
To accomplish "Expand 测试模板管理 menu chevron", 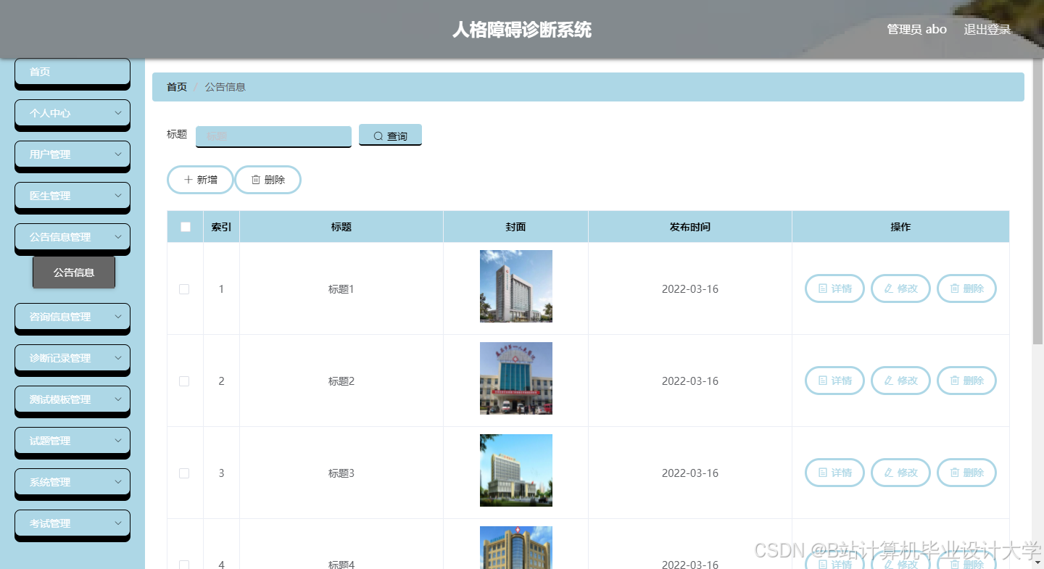I will click(x=118, y=399).
